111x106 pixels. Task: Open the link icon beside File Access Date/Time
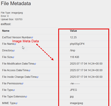pos(29,70)
